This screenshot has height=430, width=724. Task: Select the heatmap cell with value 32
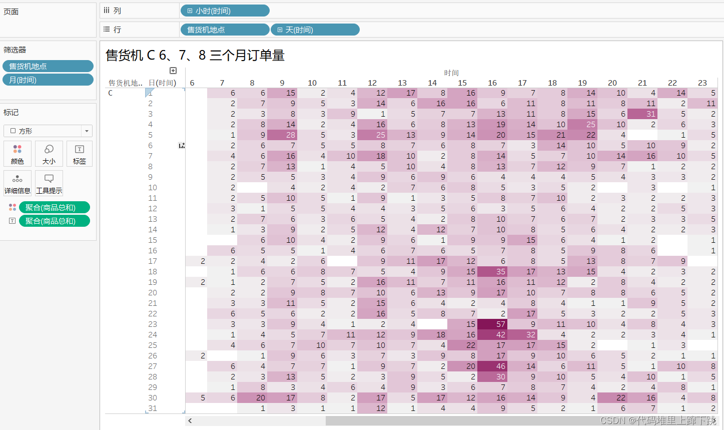pos(522,335)
